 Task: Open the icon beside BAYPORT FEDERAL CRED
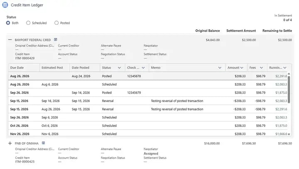(56, 40)
